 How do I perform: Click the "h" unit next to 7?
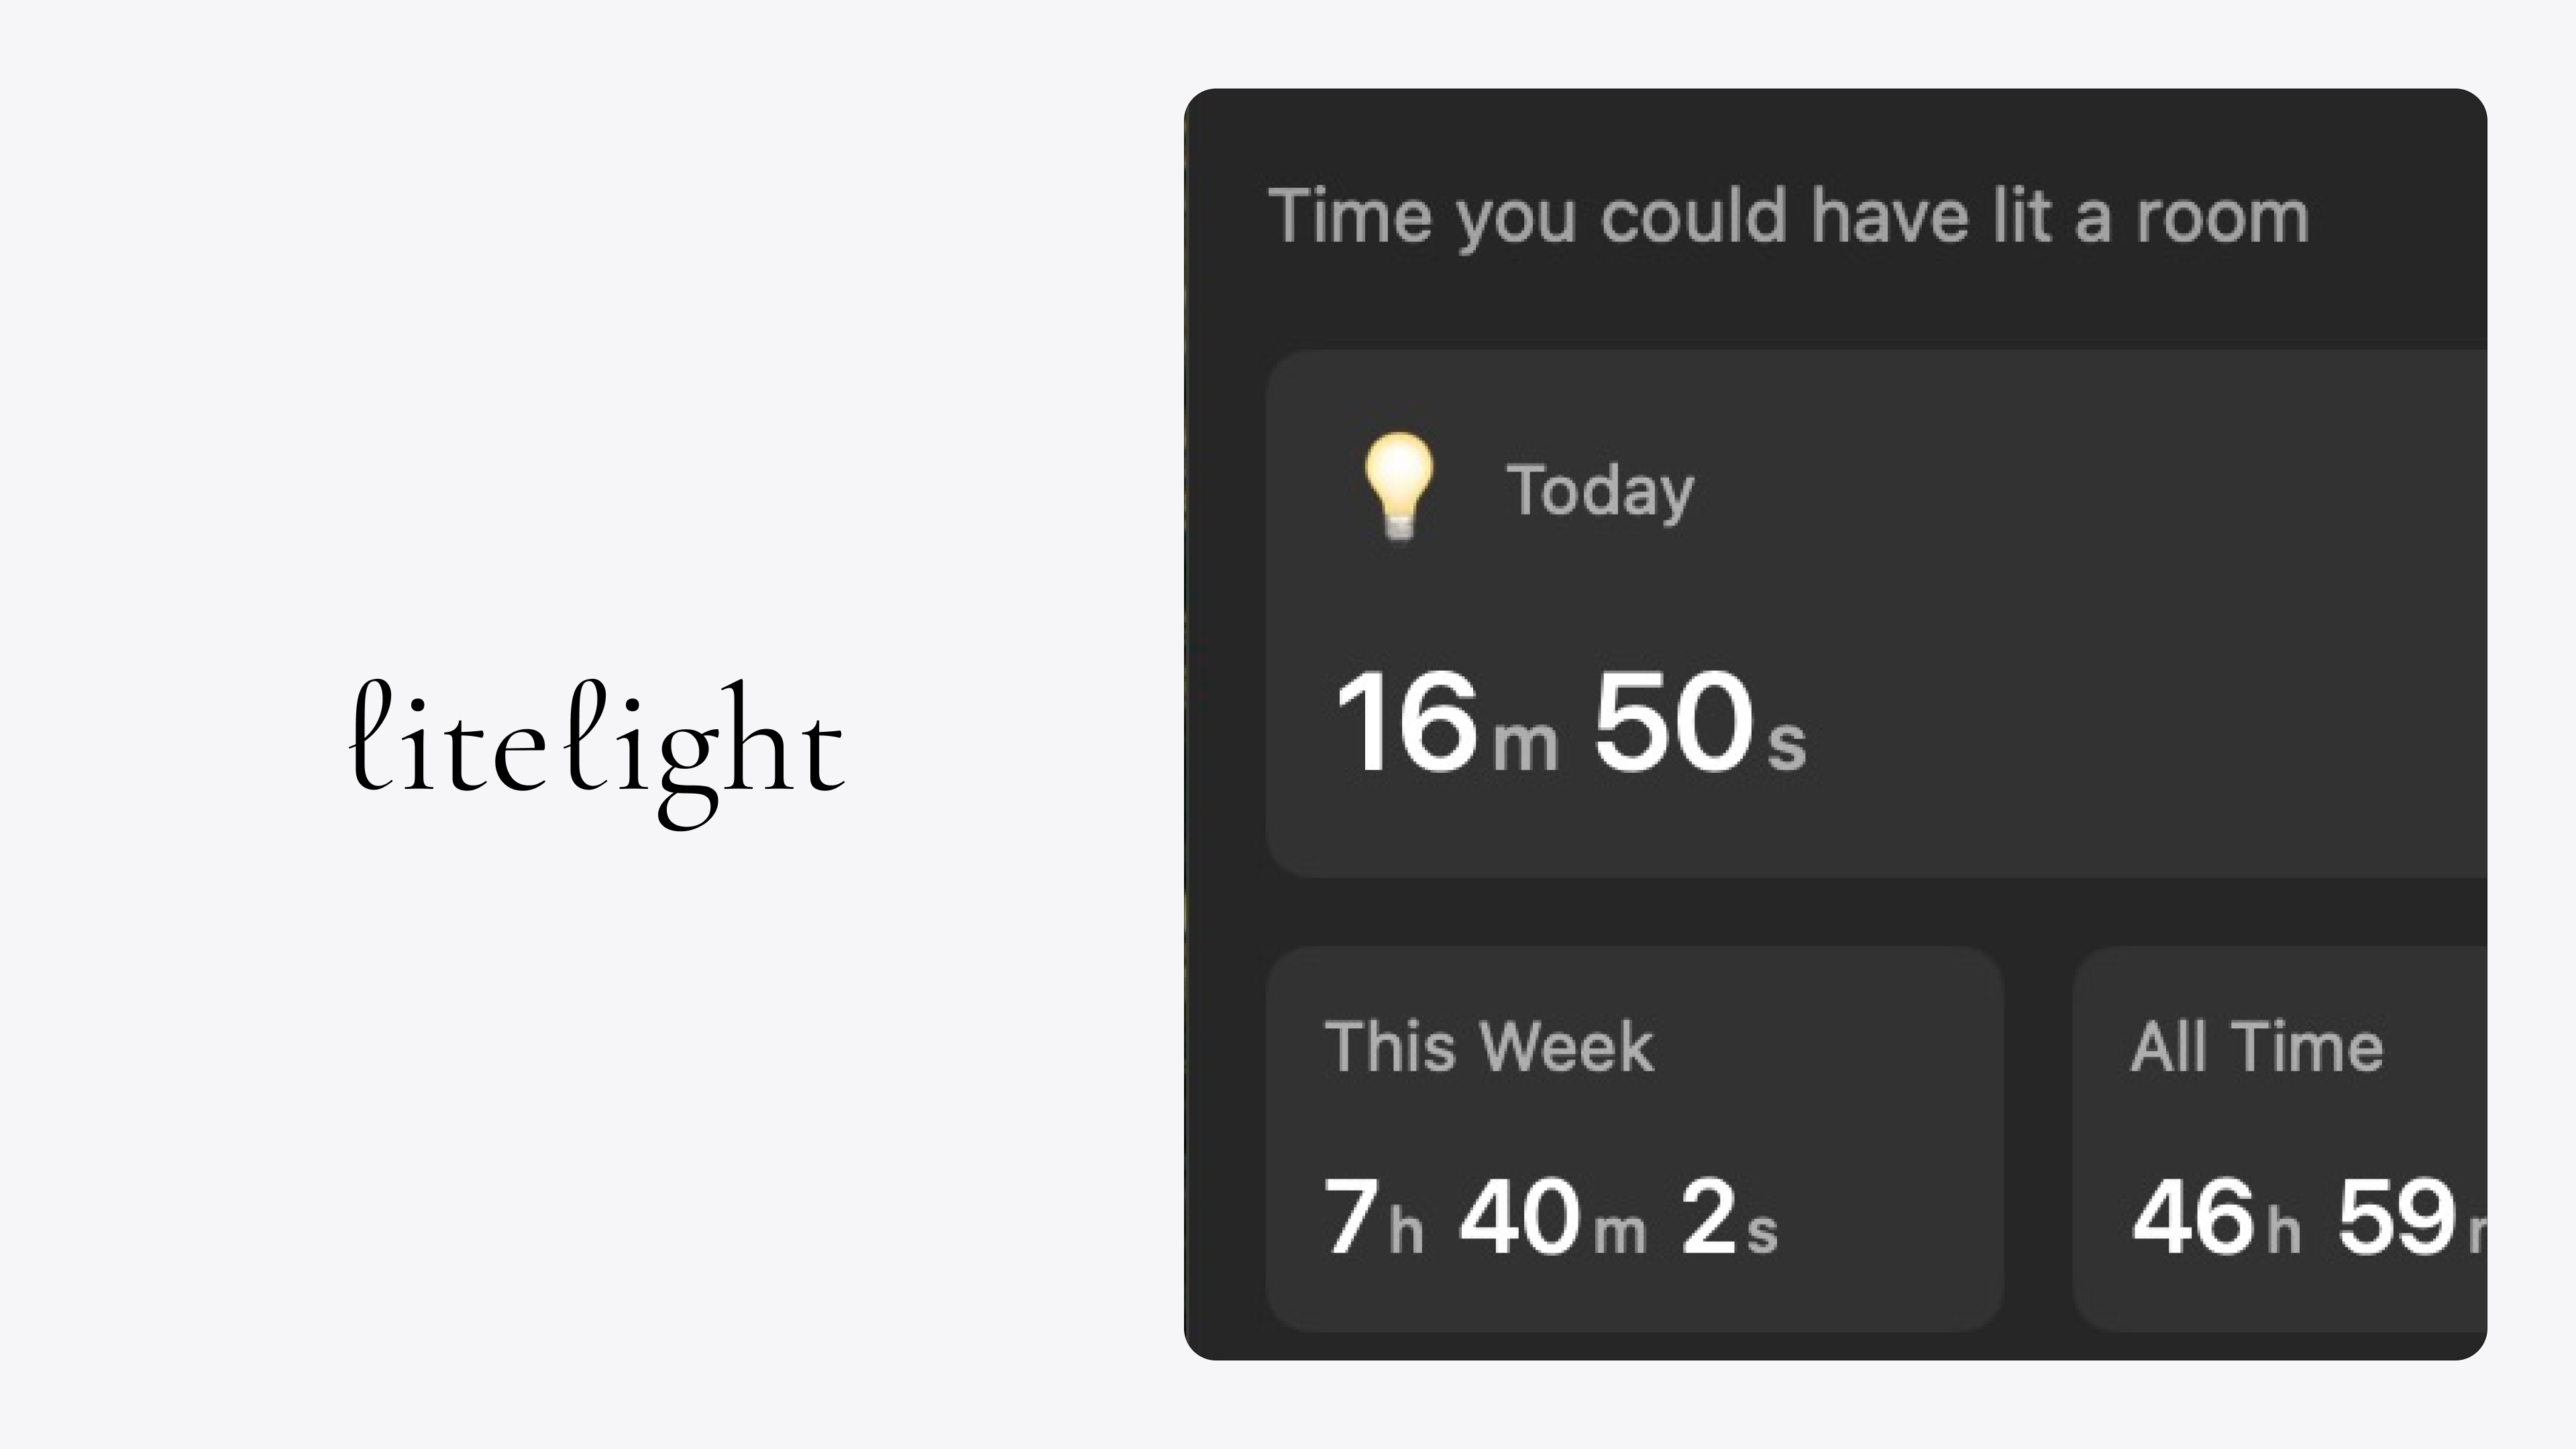click(x=1405, y=1229)
